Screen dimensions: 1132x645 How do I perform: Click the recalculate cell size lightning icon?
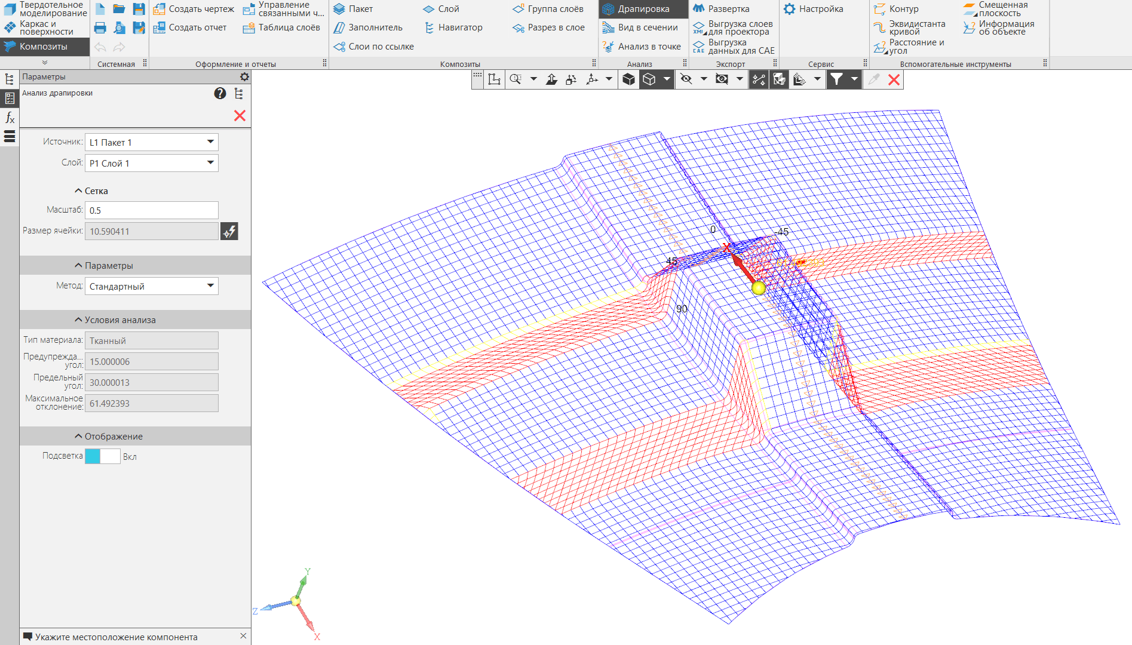click(x=229, y=231)
